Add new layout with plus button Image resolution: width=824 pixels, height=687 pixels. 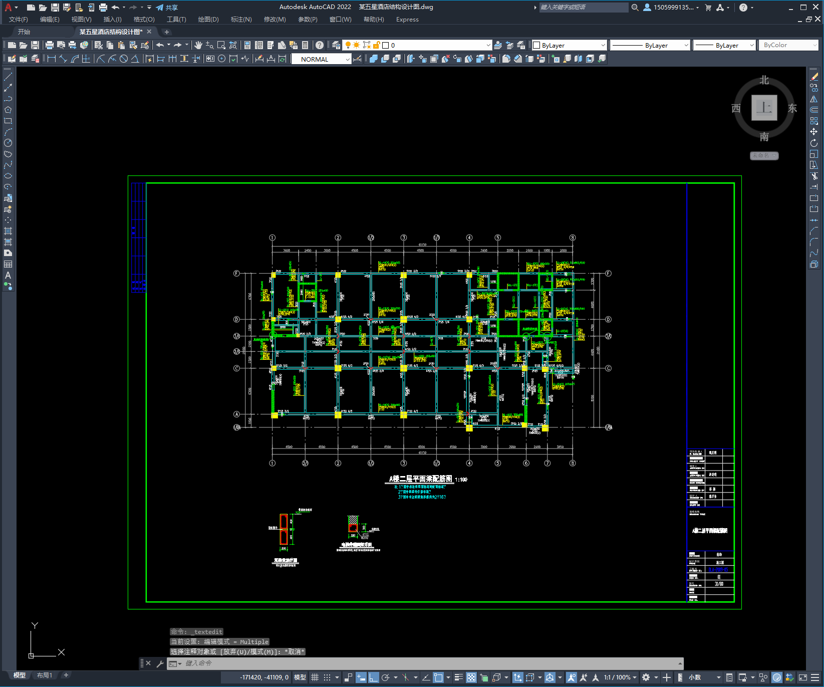tap(66, 675)
